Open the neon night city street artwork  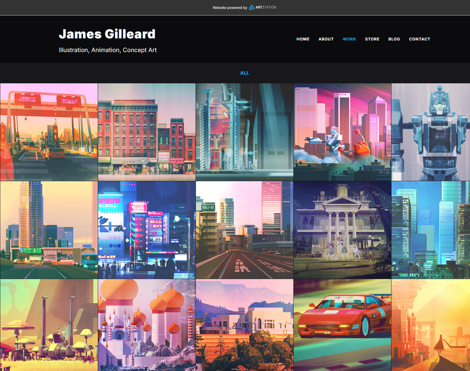[147, 230]
